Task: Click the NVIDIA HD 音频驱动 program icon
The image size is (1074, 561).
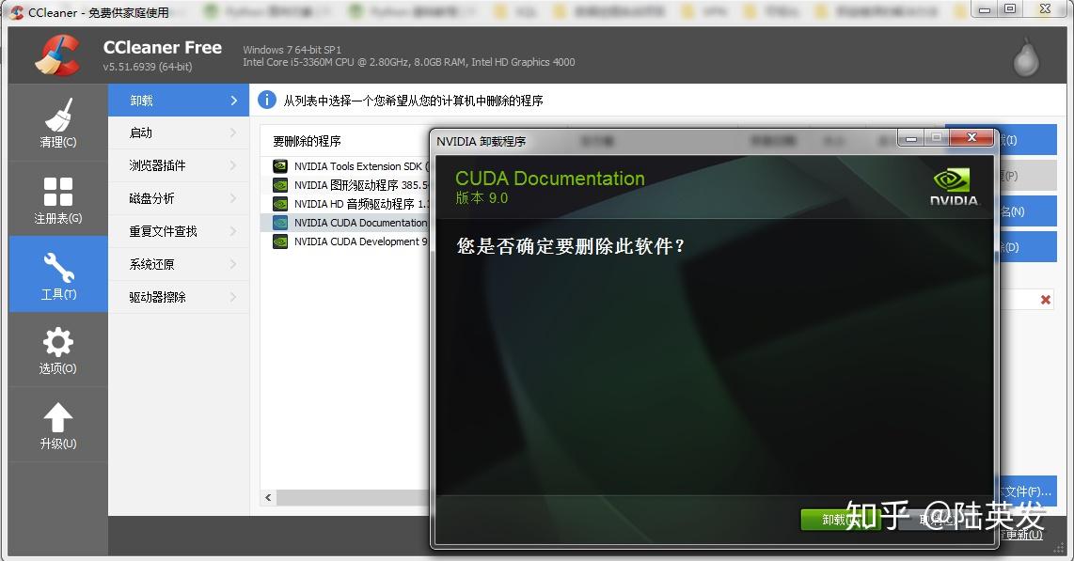Action: pyautogui.click(x=279, y=205)
